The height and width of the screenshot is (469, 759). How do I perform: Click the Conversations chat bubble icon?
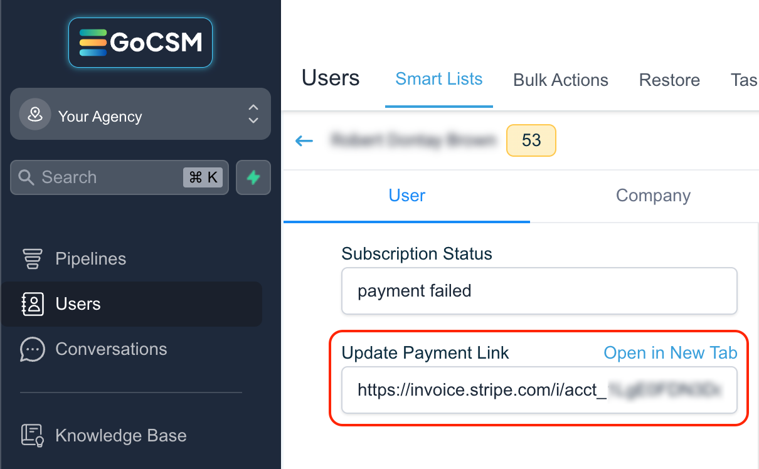click(33, 349)
